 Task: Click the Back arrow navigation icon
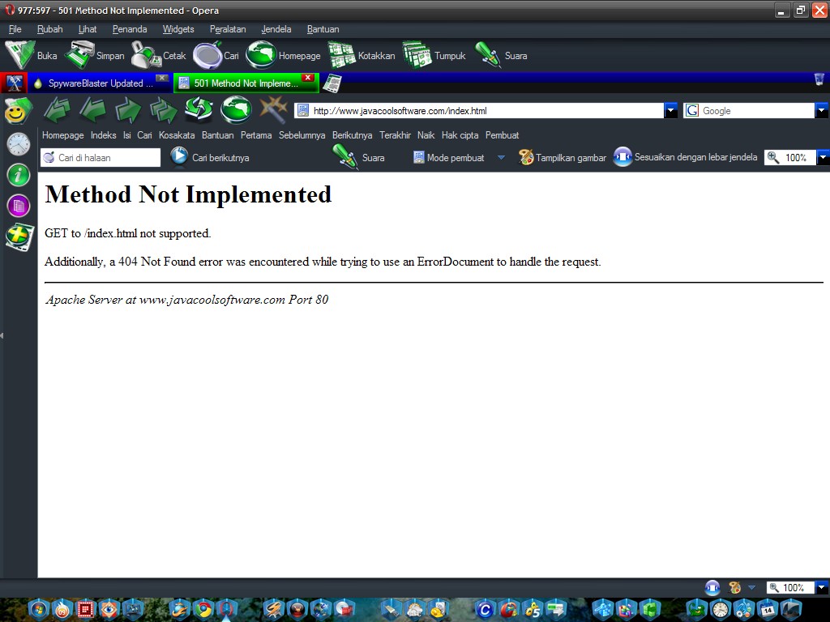point(92,110)
